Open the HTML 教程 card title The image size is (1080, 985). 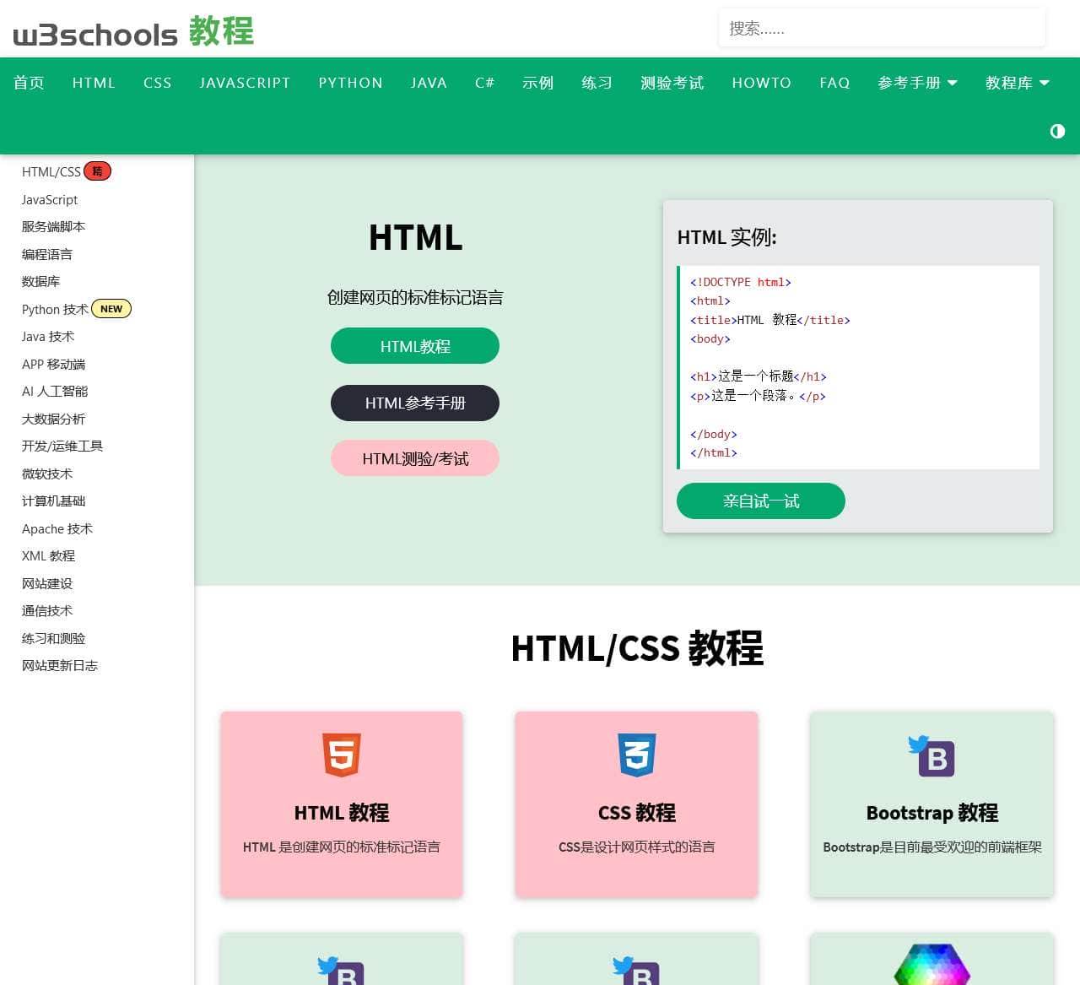(x=342, y=813)
